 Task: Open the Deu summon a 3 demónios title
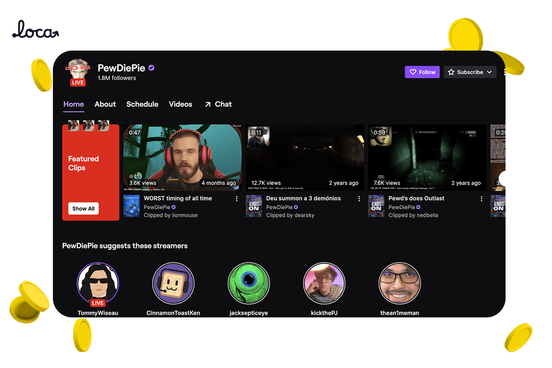[304, 198]
